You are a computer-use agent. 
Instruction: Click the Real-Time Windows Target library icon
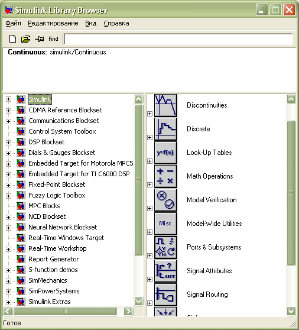(x=21, y=238)
